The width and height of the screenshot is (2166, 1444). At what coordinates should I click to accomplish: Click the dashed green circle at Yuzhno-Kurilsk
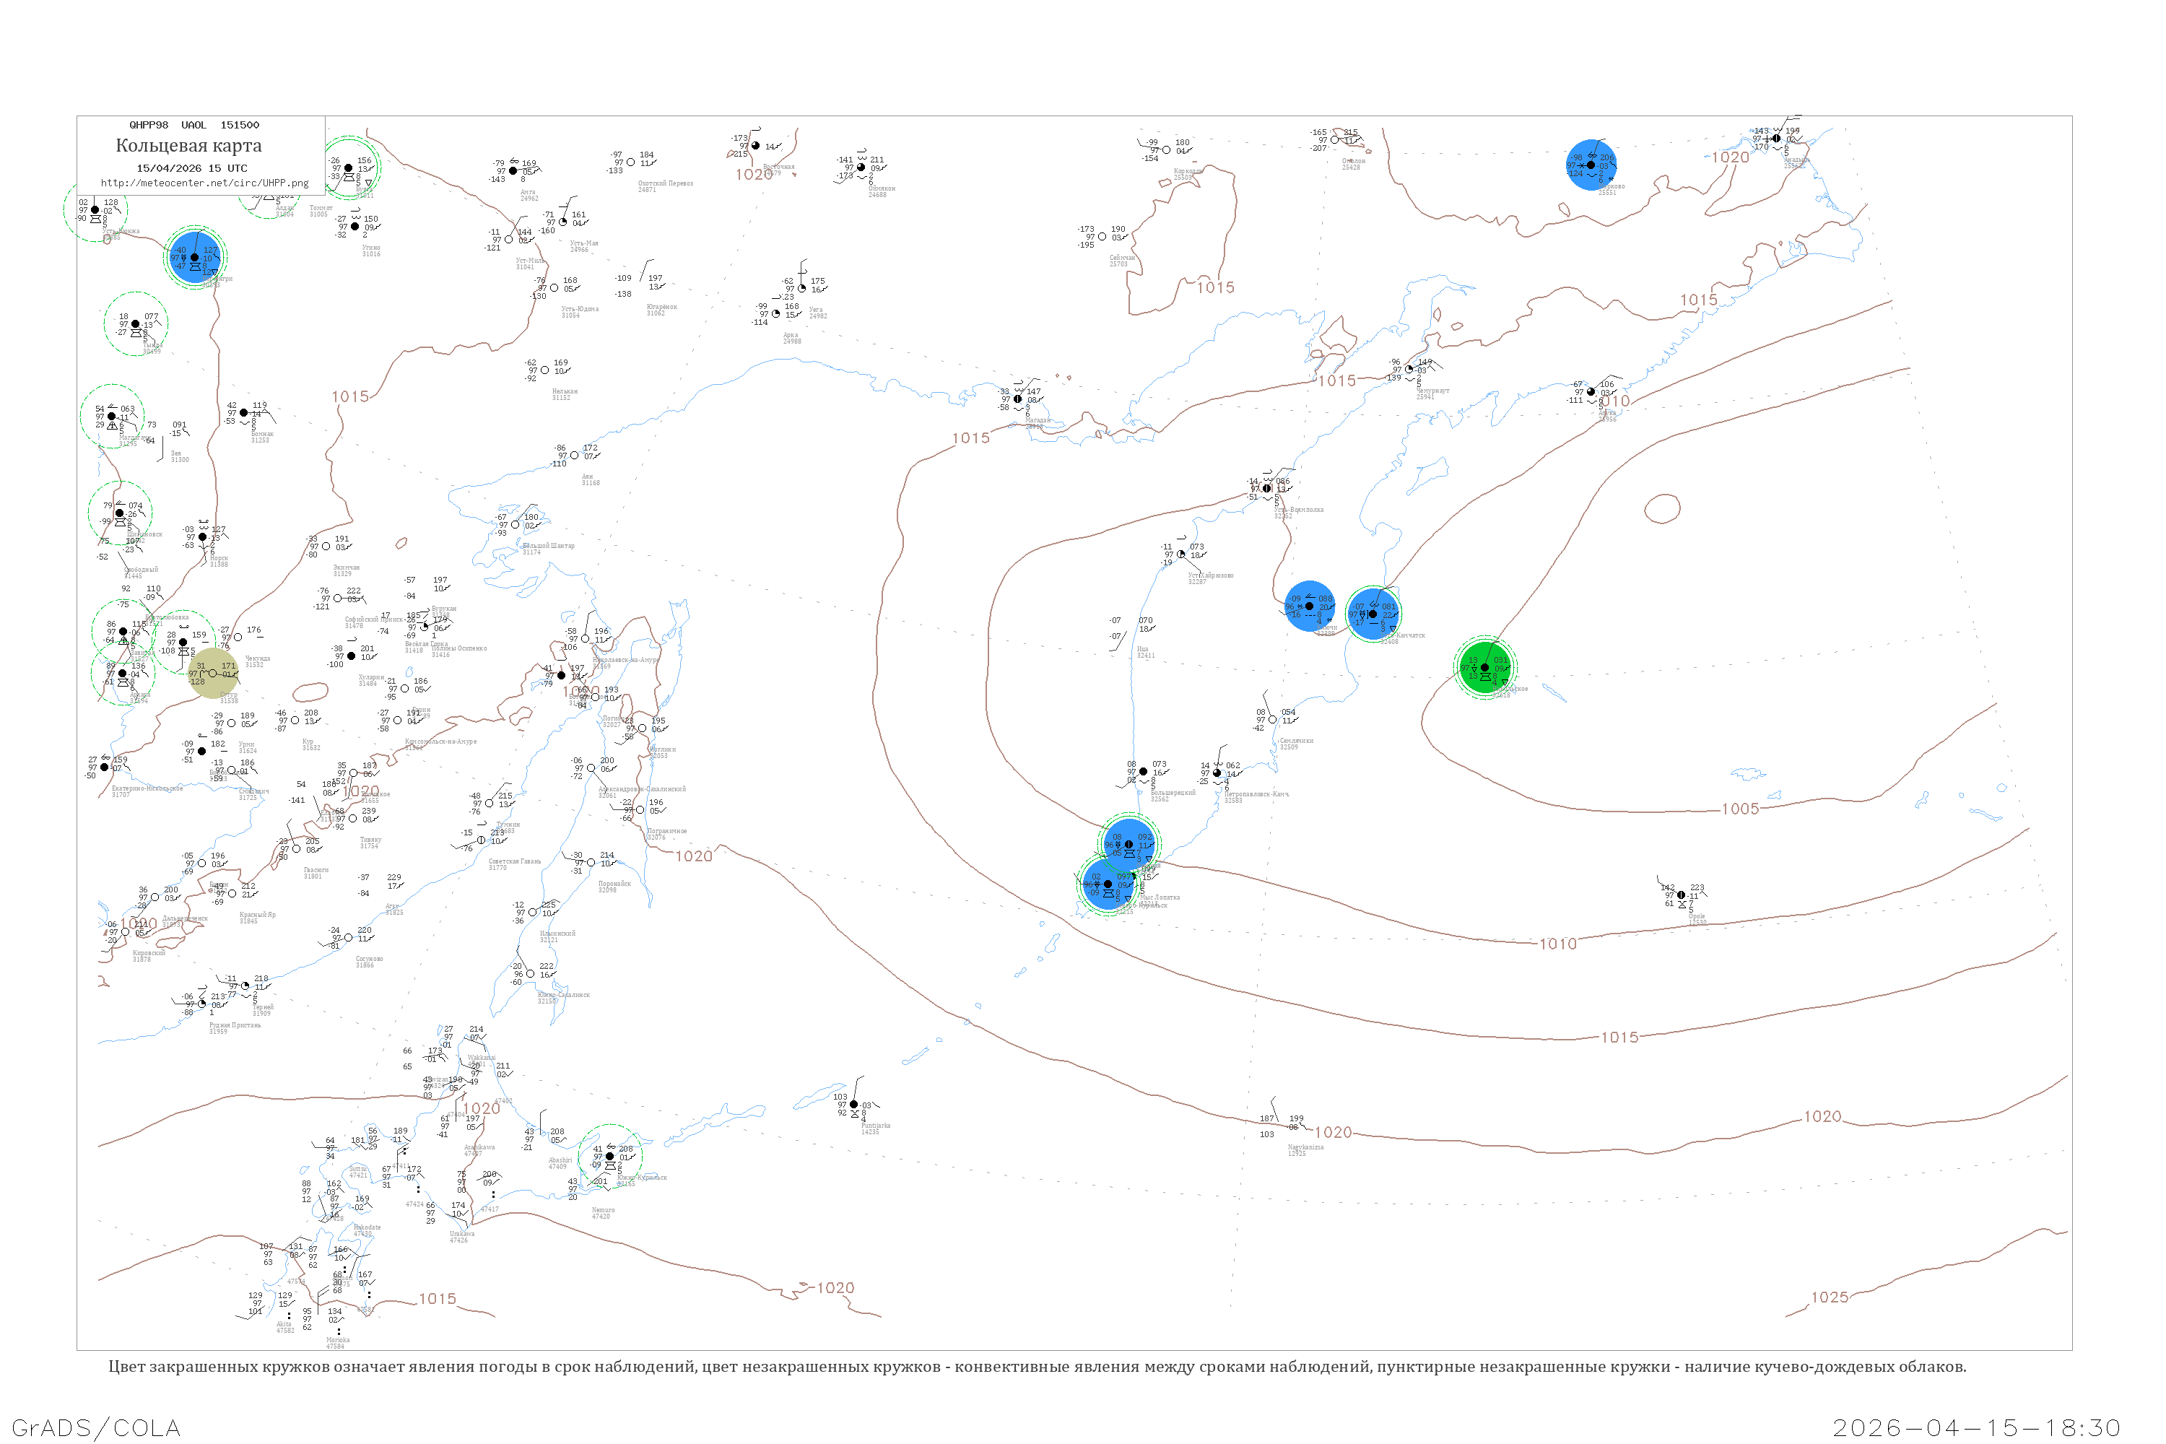coord(609,1156)
